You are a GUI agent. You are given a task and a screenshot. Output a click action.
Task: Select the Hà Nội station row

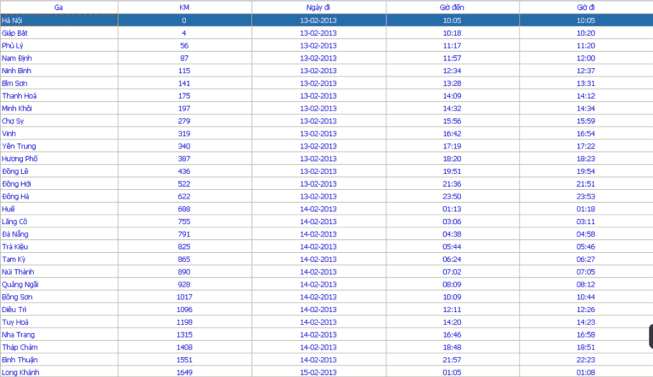[326, 20]
